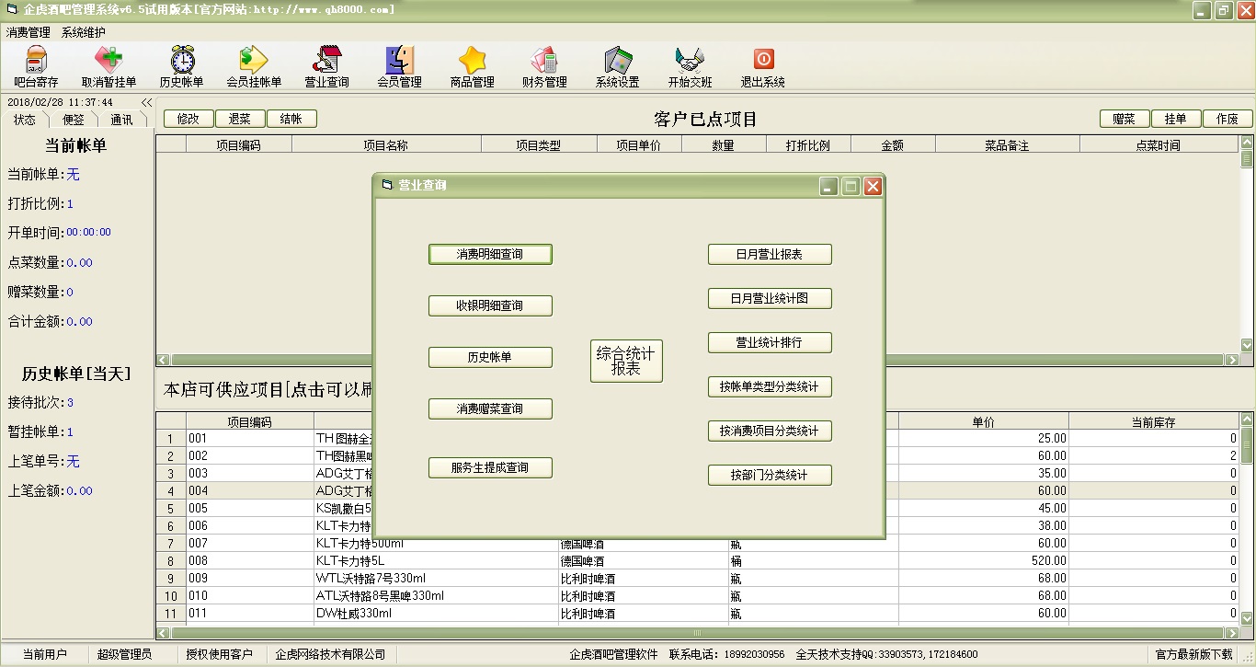
Task: Click the 单价 column header
Action: (x=984, y=422)
